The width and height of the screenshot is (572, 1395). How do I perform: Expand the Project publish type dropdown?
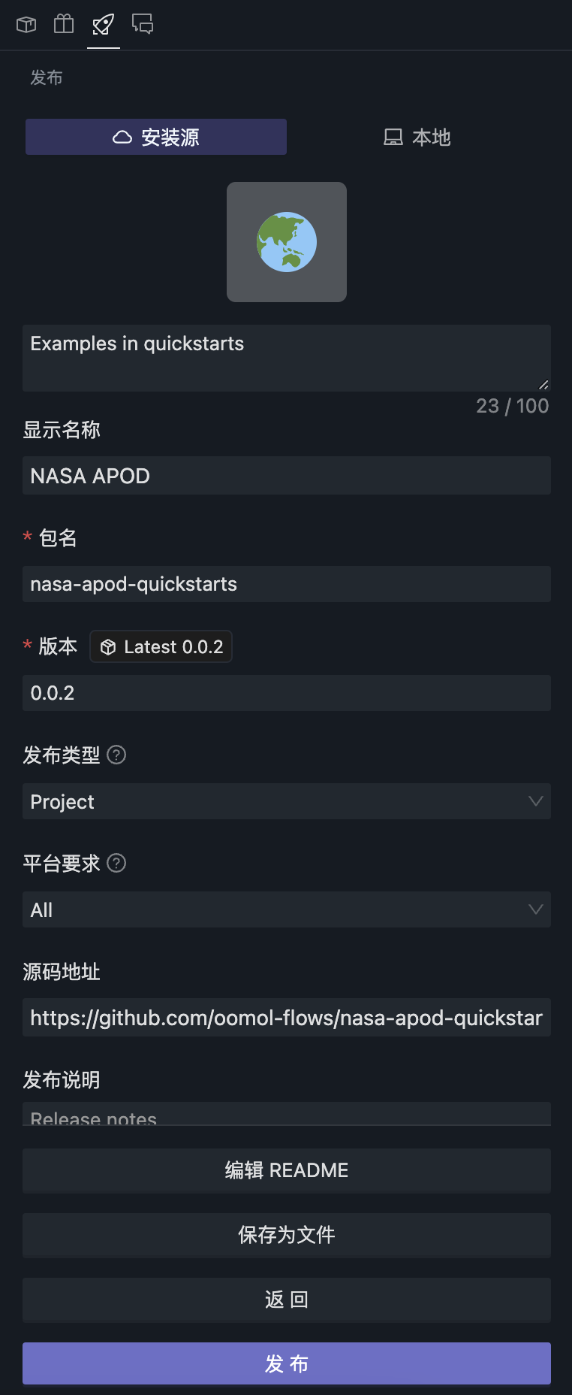pyautogui.click(x=287, y=801)
